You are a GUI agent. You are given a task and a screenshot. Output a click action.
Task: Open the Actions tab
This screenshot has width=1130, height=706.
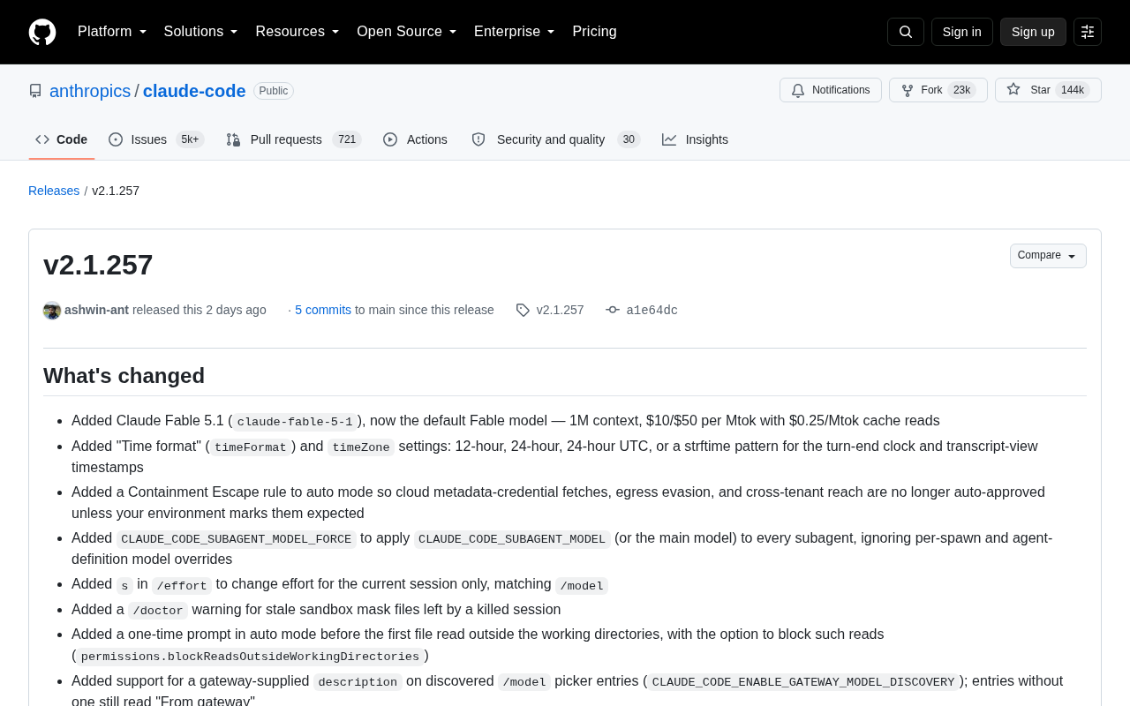click(x=415, y=139)
